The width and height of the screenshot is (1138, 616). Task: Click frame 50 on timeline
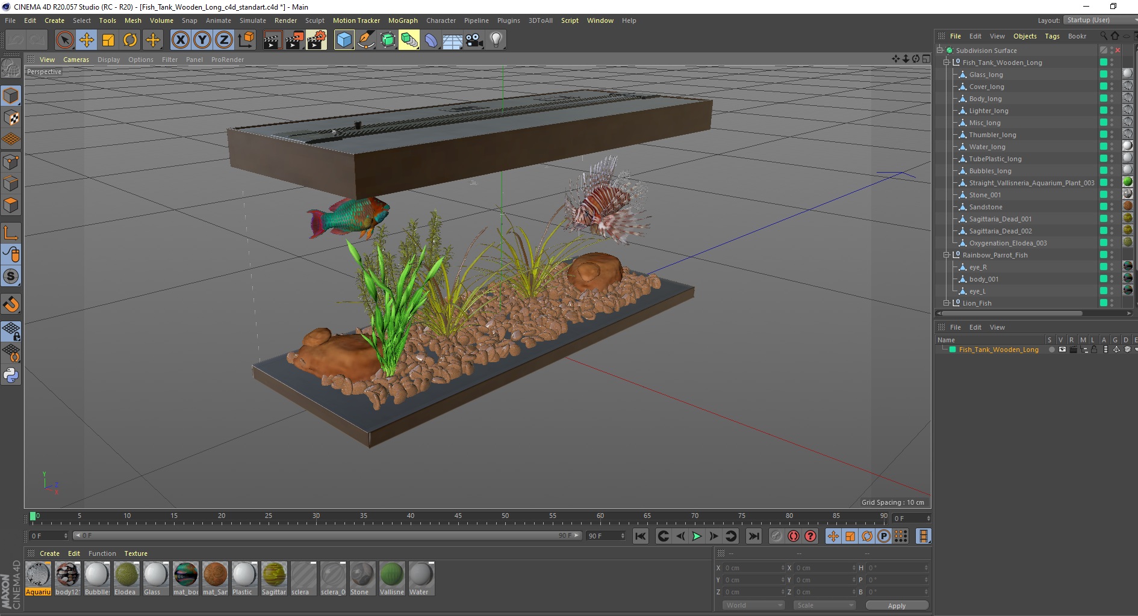pyautogui.click(x=505, y=517)
